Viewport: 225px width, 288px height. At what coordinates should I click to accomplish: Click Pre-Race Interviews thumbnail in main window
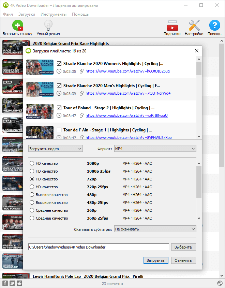(x=13, y=242)
